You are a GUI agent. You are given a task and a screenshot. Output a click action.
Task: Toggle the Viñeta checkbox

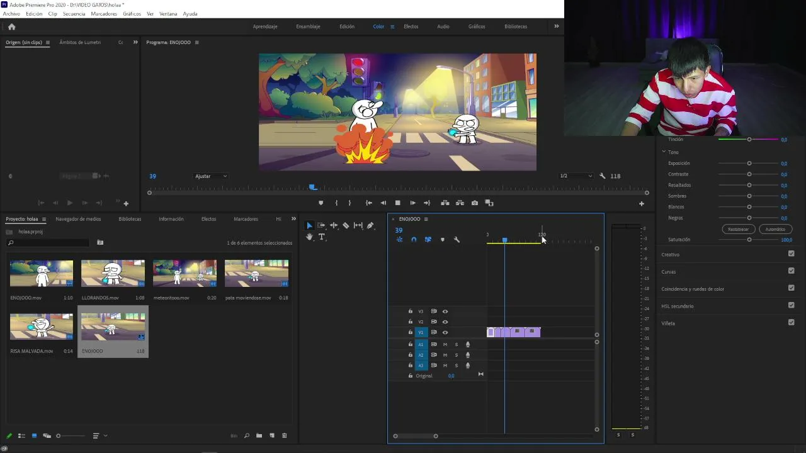[792, 322]
